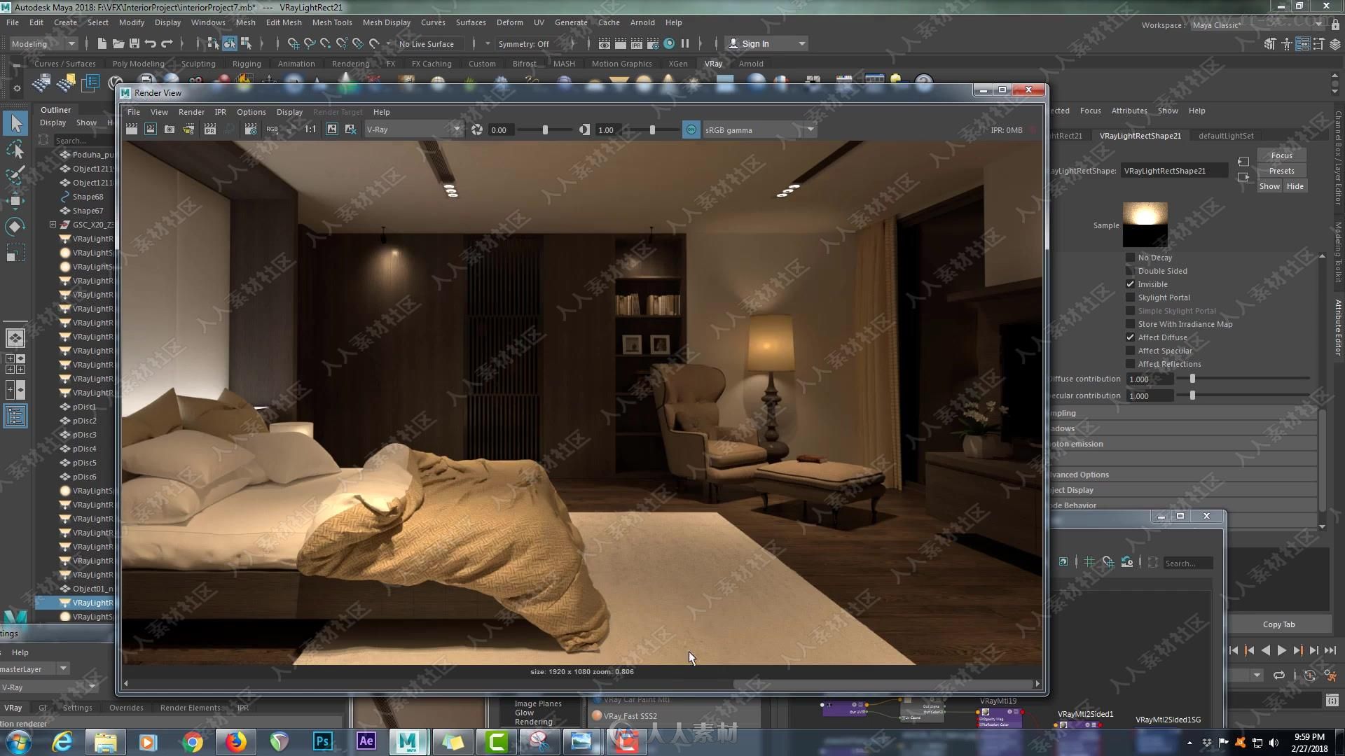
Task: Toggle the color management button in Render View
Action: pyautogui.click(x=691, y=129)
